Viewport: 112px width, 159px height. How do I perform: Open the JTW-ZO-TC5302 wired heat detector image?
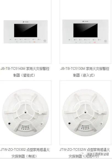coord(26,113)
